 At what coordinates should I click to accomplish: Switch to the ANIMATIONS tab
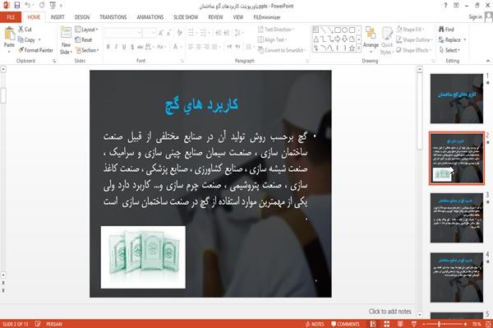tap(150, 17)
